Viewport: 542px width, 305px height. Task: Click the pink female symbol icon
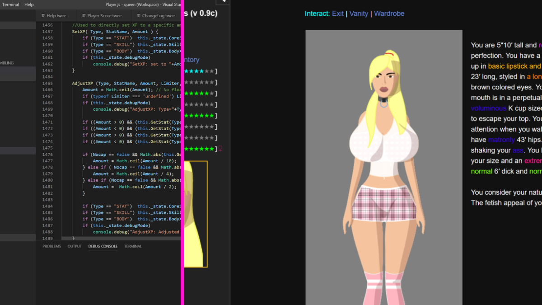click(220, 149)
